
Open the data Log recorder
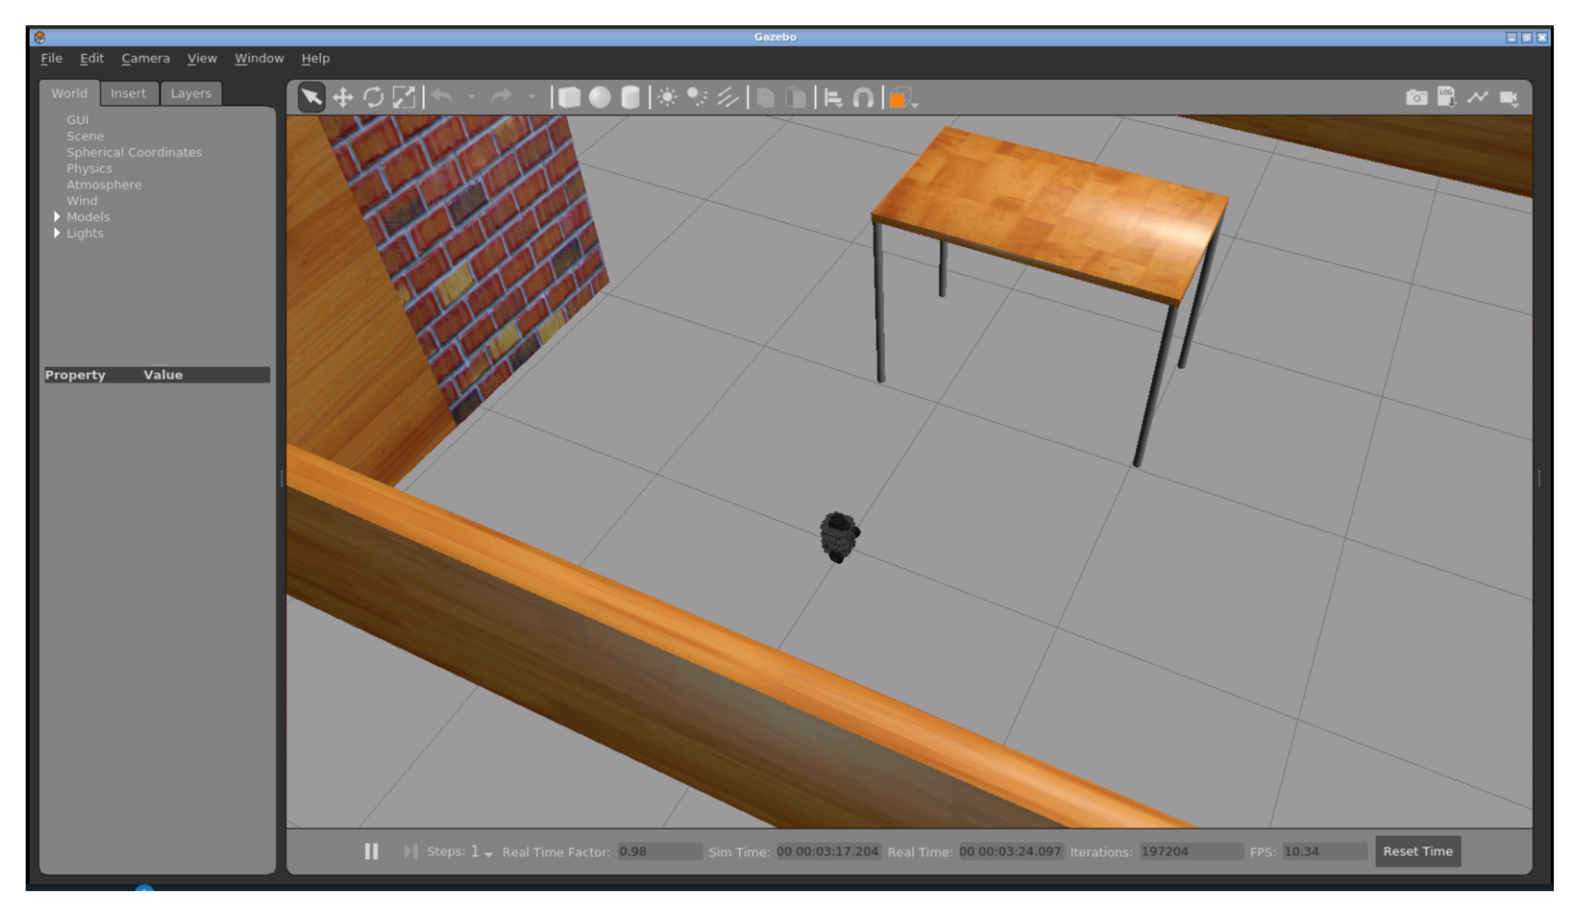[x=1447, y=98]
